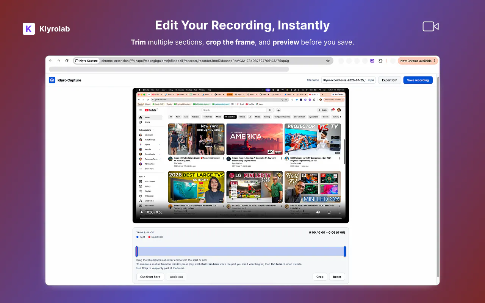Open the preview player in fullscreen
Screen dimensions: 485x303
(x=329, y=212)
